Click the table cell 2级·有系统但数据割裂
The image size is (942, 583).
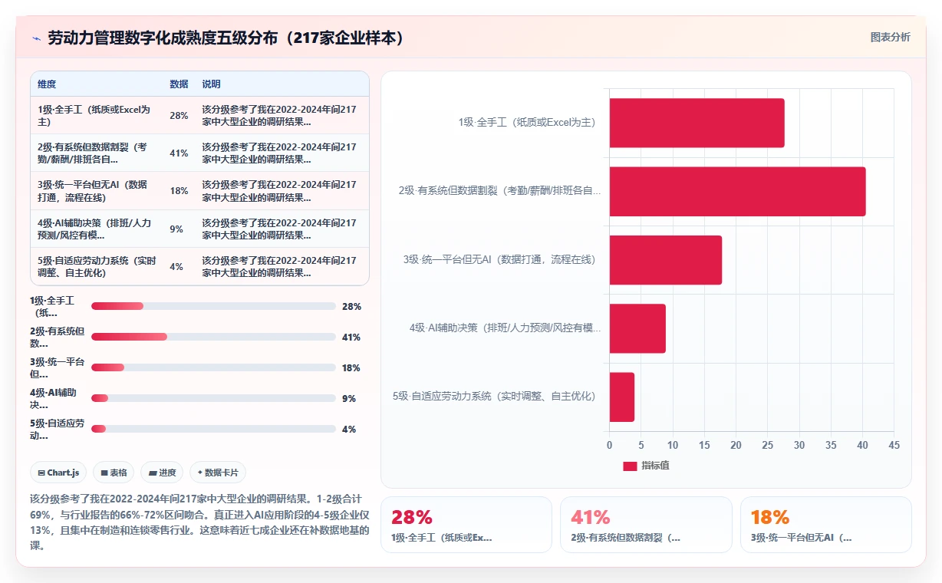point(96,153)
